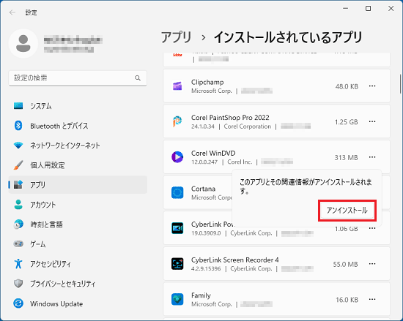Click the Corel WinDVD play icon
403x321 pixels.
pos(177,157)
